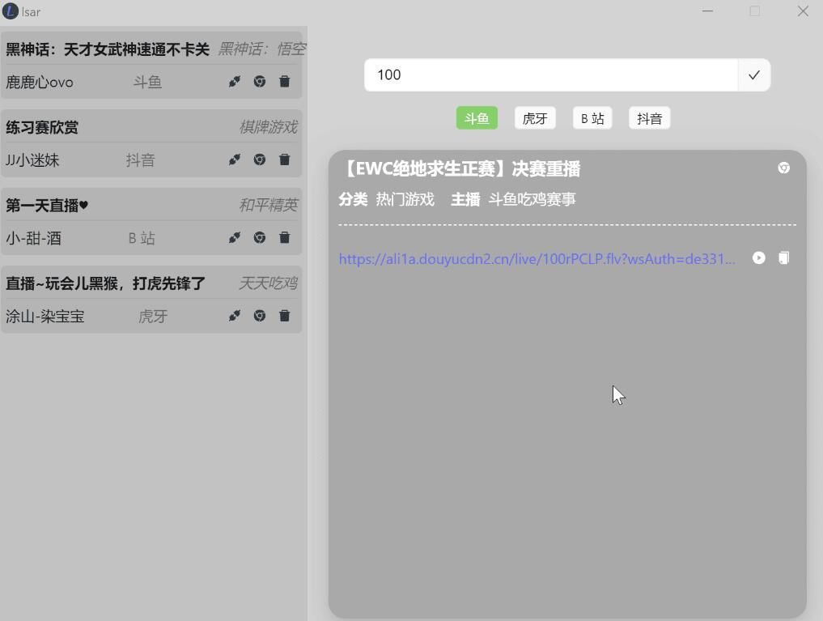The width and height of the screenshot is (823, 621).
Task: Delete the 小-甜-酒 entry with the trash icon
Action: (285, 238)
